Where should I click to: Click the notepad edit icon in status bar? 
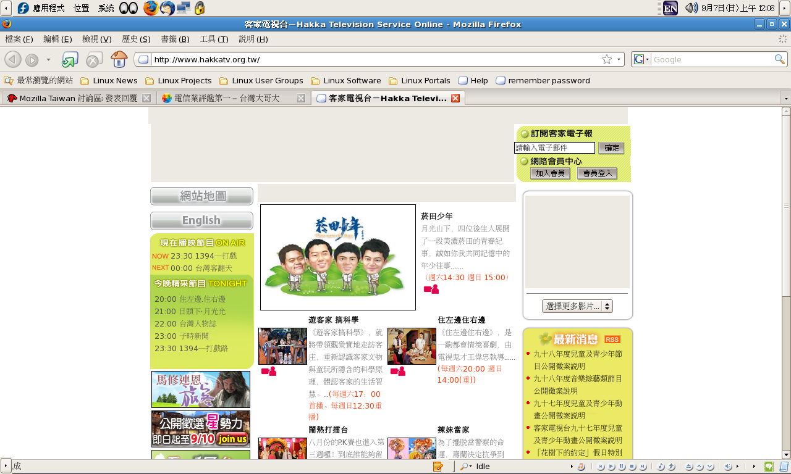point(438,467)
